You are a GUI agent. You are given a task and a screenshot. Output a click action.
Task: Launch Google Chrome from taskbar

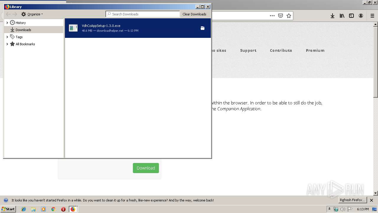point(53,209)
